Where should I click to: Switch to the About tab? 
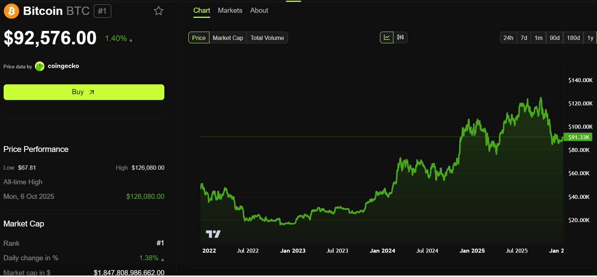[259, 11]
